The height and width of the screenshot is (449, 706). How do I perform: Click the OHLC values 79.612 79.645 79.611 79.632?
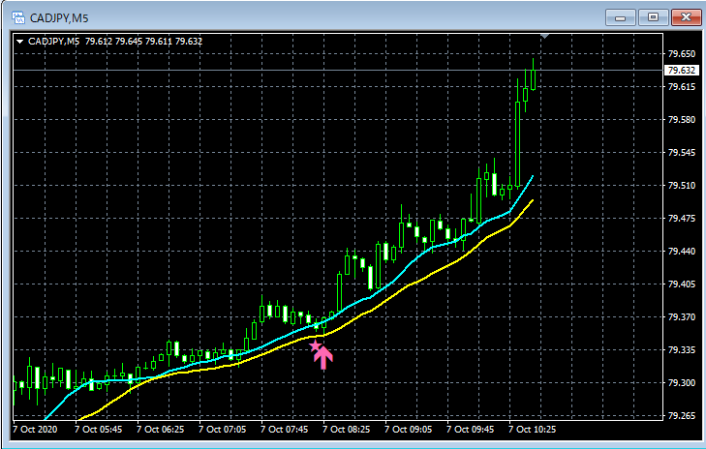[143, 42]
